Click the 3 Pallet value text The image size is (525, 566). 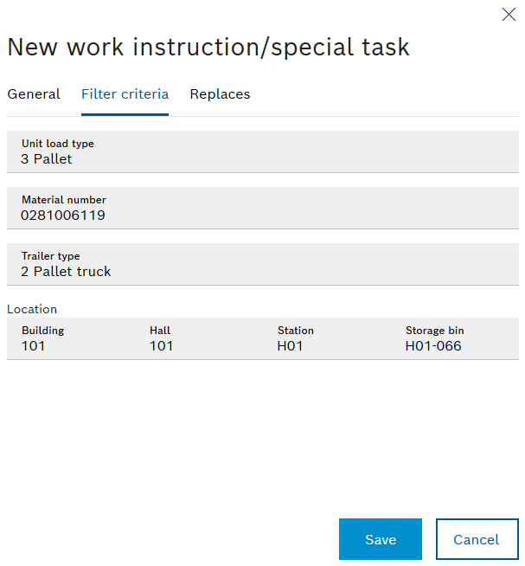point(46,159)
